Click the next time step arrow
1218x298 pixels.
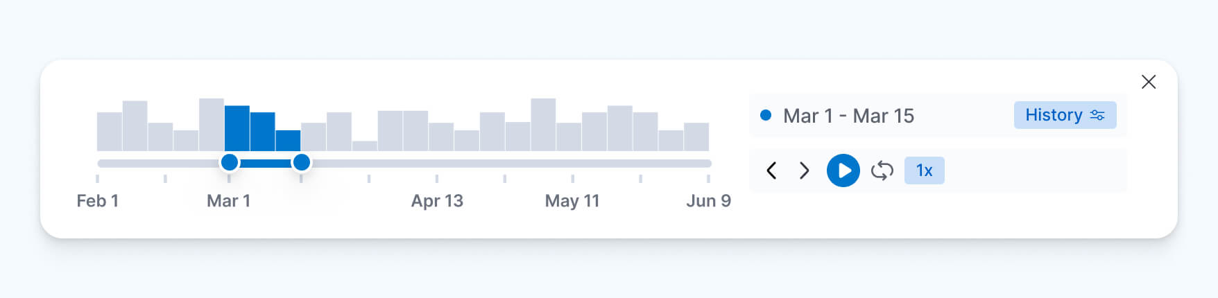coord(804,170)
